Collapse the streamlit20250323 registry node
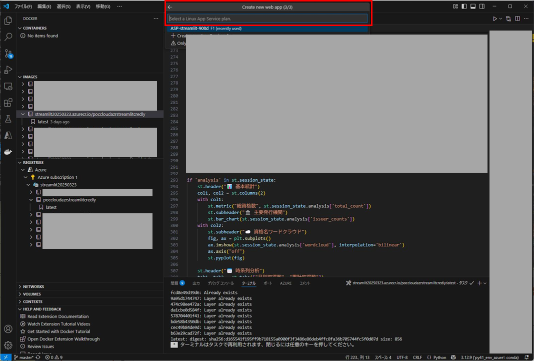534x361 pixels. tap(28, 185)
